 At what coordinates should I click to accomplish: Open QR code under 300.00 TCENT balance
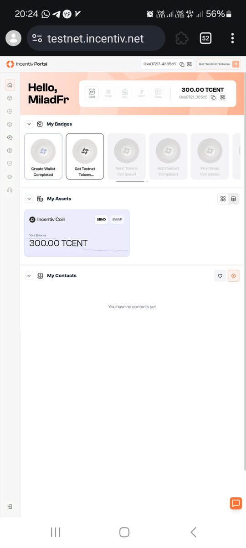(222, 97)
